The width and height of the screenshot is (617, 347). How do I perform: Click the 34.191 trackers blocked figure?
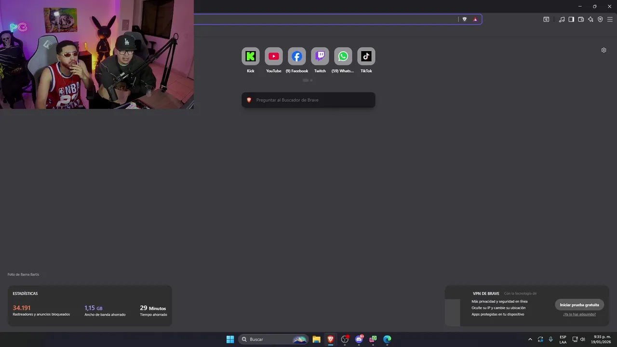click(x=22, y=308)
